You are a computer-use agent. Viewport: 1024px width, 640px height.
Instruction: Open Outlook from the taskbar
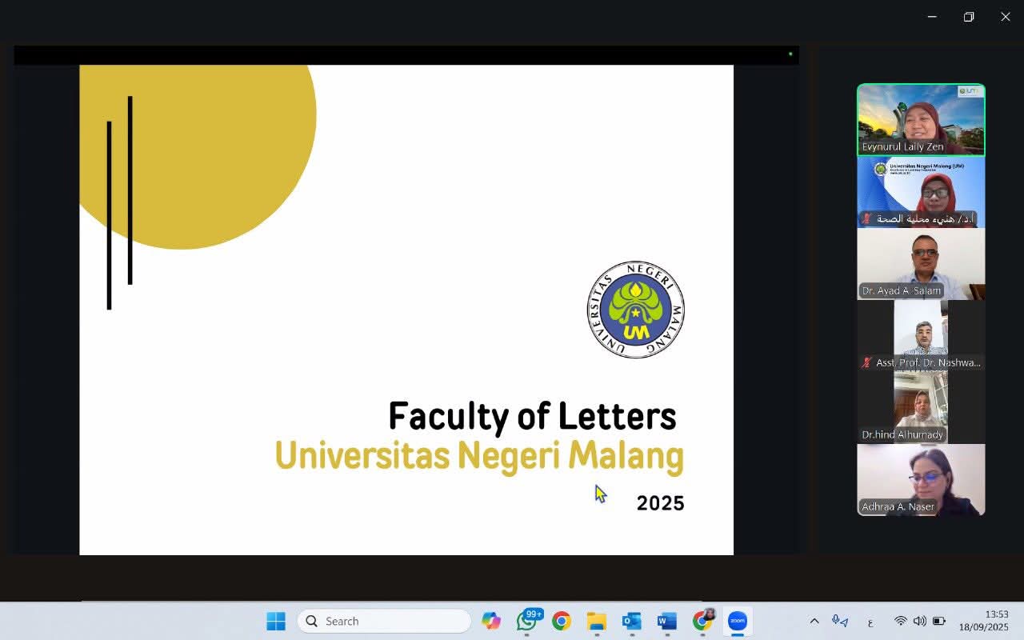[x=632, y=621]
